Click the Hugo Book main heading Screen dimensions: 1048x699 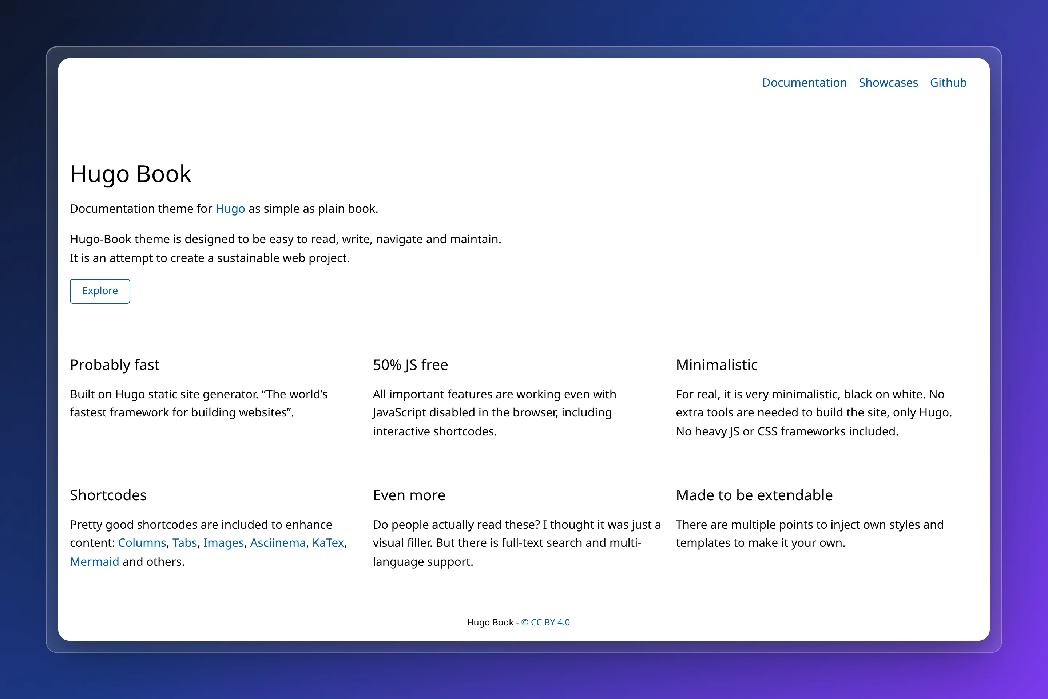131,174
